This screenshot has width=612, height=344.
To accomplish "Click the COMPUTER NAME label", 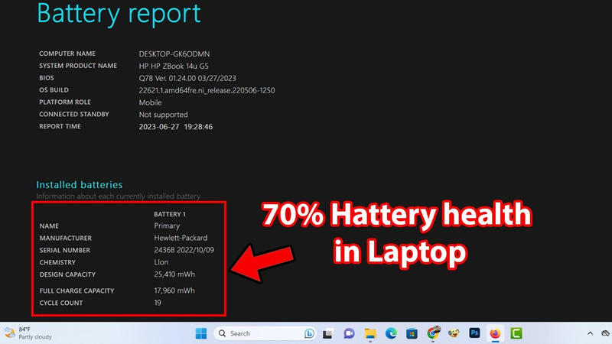I will pyautogui.click(x=67, y=54).
